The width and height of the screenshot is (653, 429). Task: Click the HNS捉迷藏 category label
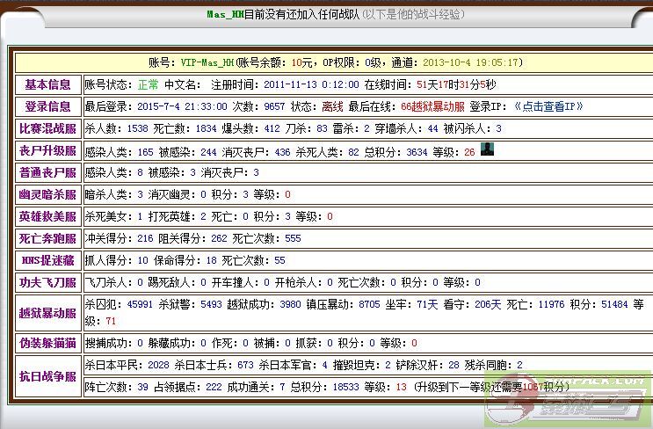tap(47, 260)
